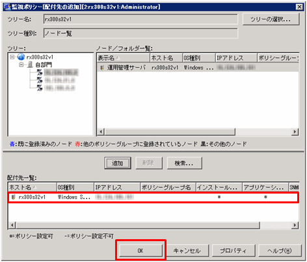Click the OK button
Viewport: 307px width, 262px height.
pos(140,250)
